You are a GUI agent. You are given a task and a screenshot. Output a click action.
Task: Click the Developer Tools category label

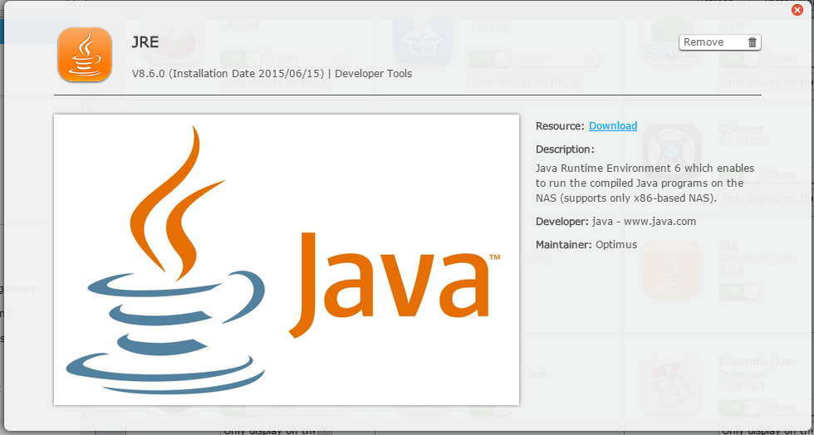point(373,74)
